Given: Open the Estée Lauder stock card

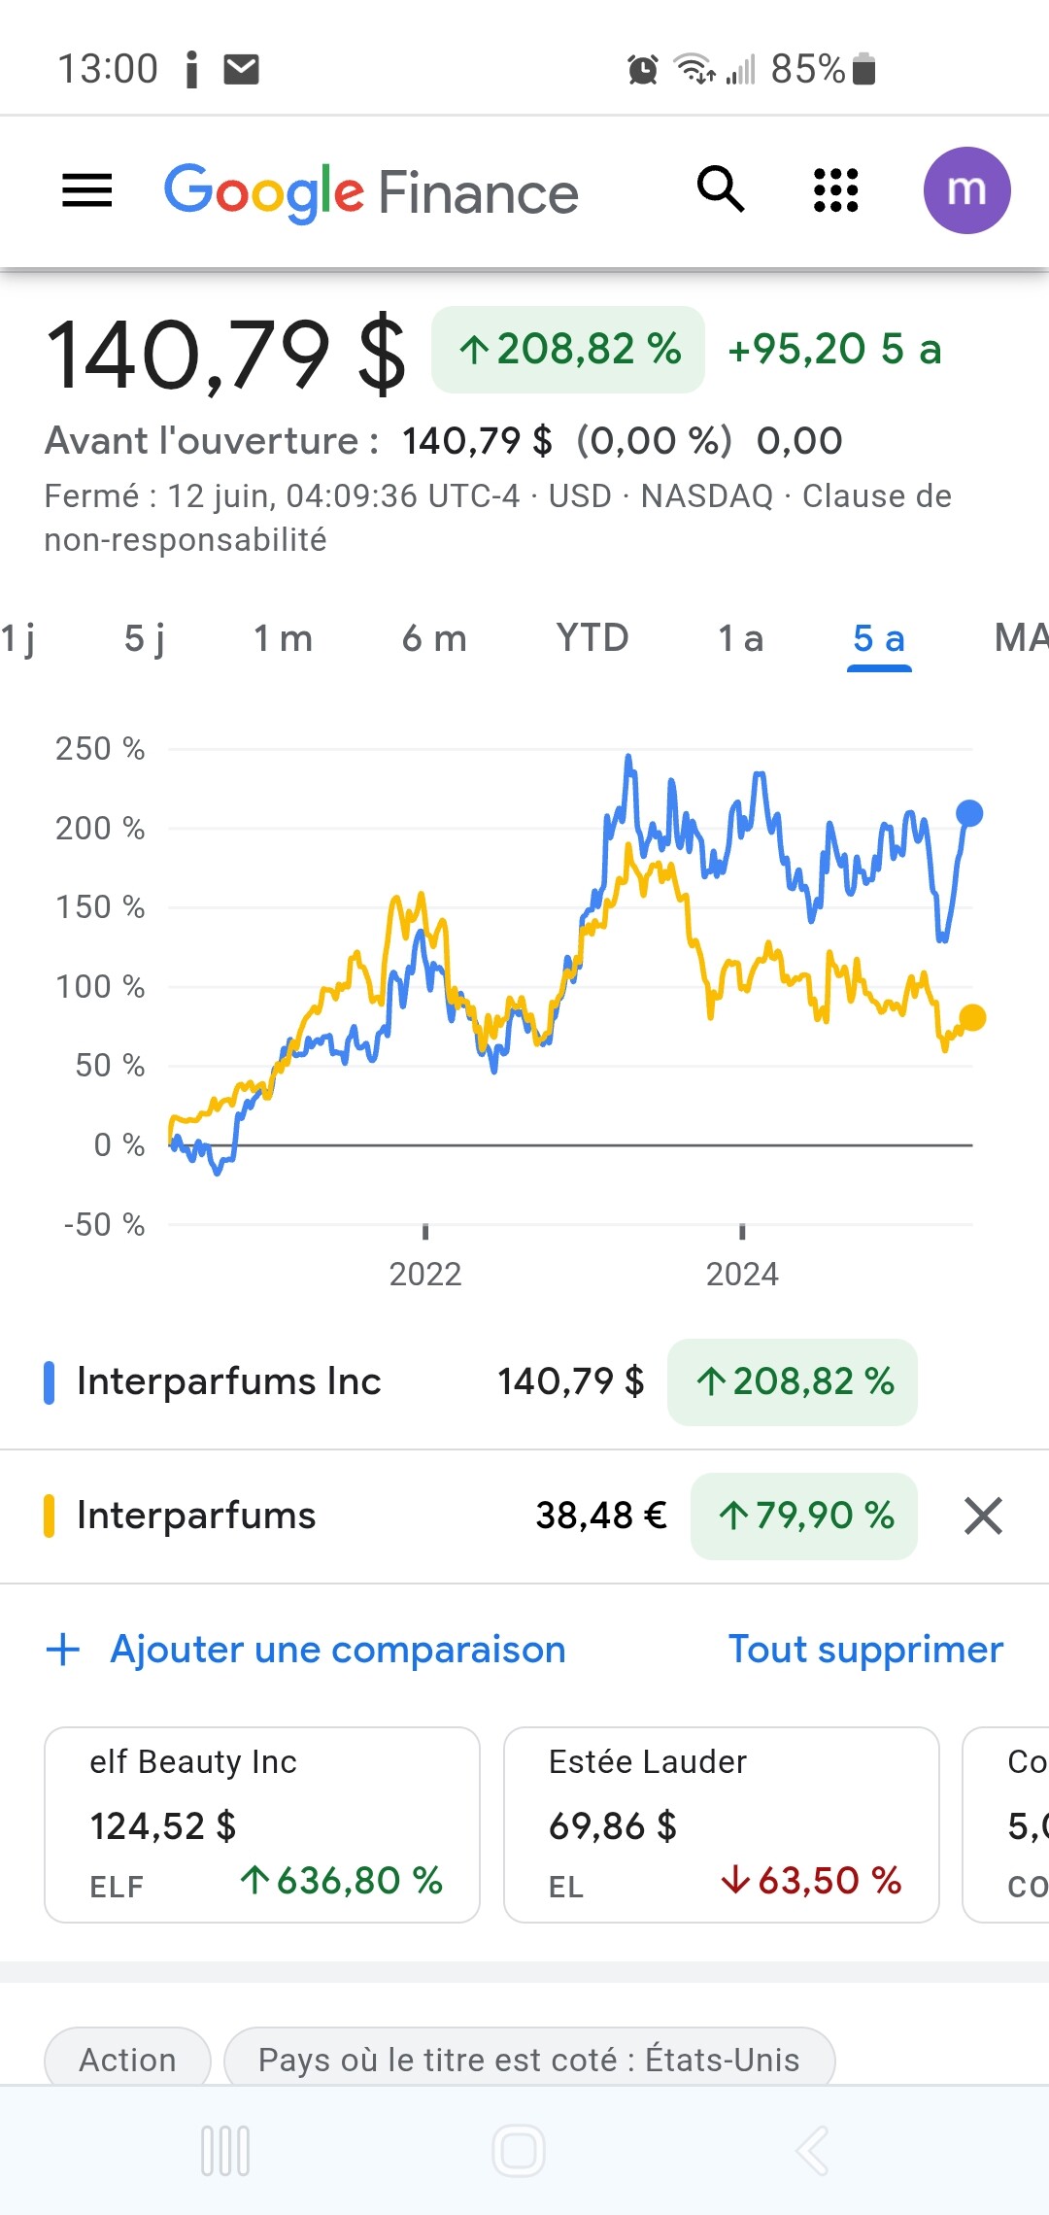Looking at the screenshot, I should click(721, 1824).
